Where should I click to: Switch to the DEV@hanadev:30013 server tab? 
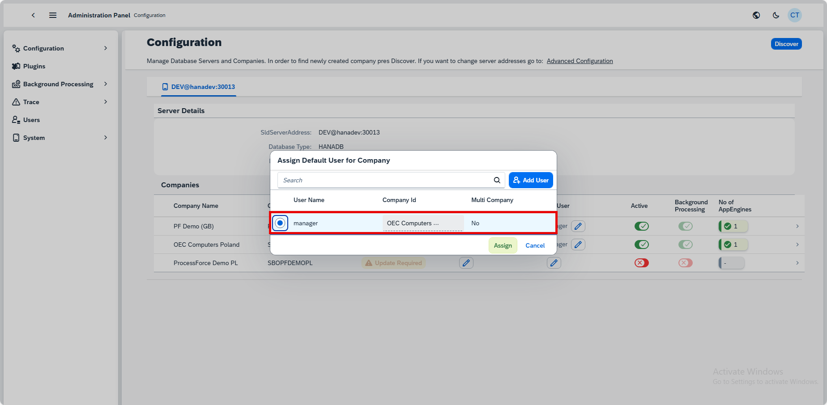(x=199, y=87)
